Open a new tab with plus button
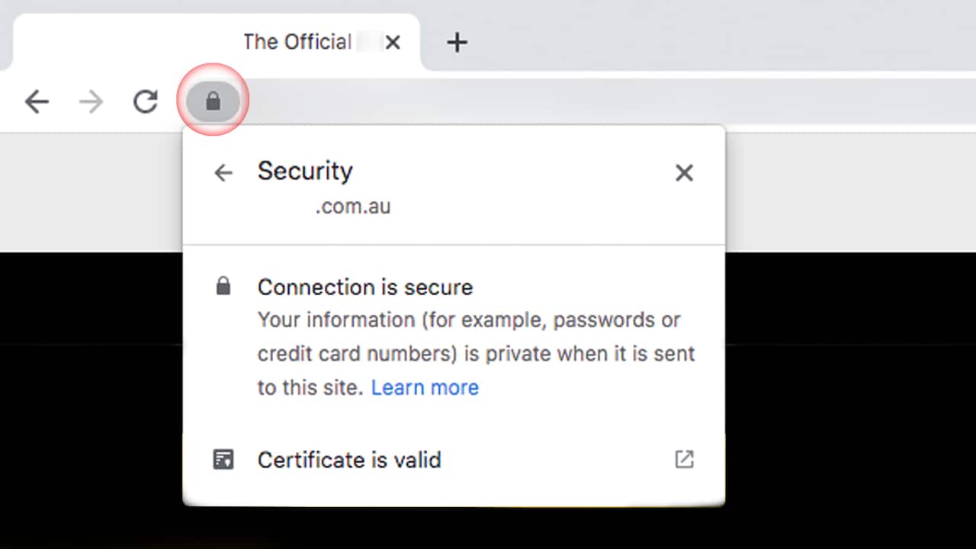The image size is (976, 549). 457,43
